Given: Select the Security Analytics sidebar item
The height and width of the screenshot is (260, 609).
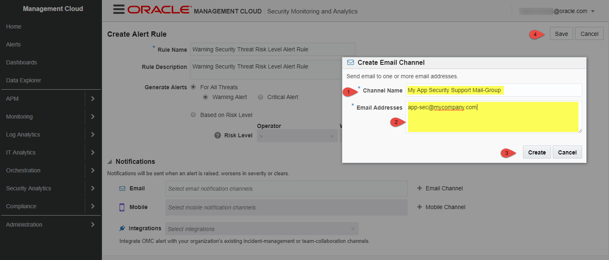Looking at the screenshot, I should click(29, 188).
